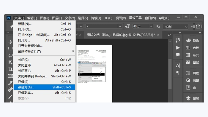Open the 编辑(E) menu
208x117 pixels.
point(32,18)
